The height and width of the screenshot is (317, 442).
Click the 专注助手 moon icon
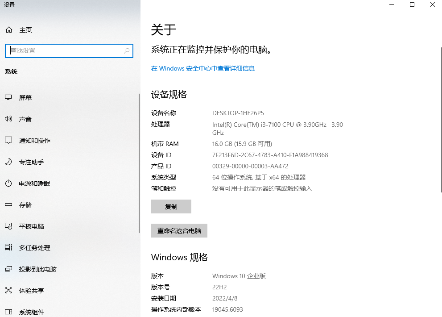click(x=8, y=162)
